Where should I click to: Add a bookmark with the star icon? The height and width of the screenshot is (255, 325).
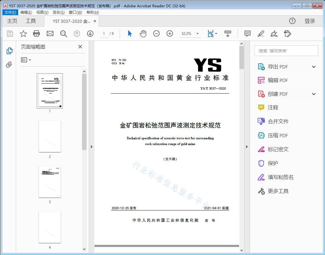[23, 34]
